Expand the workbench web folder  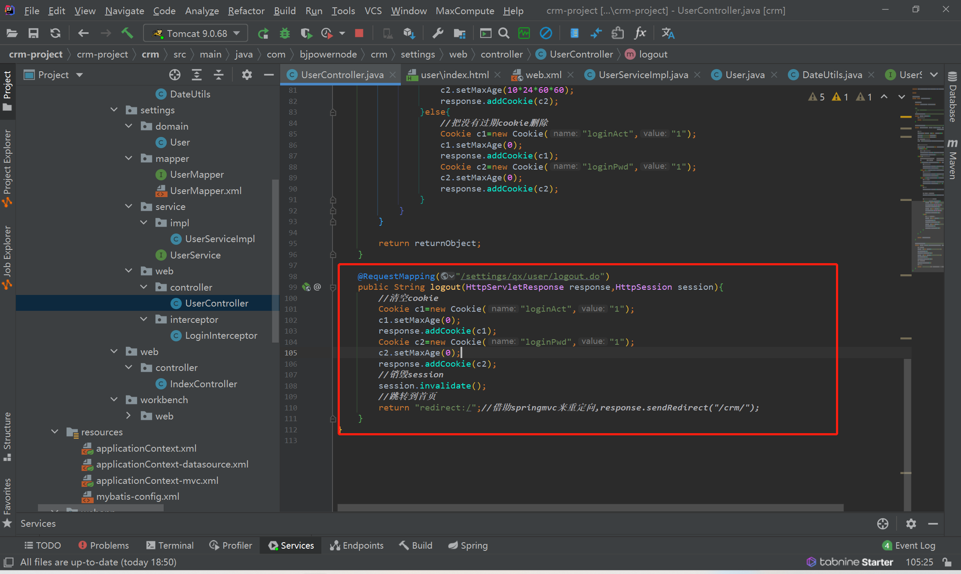[128, 416]
